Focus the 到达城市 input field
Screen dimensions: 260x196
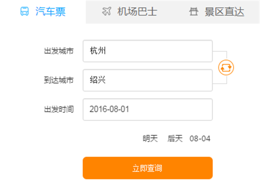click(x=147, y=80)
